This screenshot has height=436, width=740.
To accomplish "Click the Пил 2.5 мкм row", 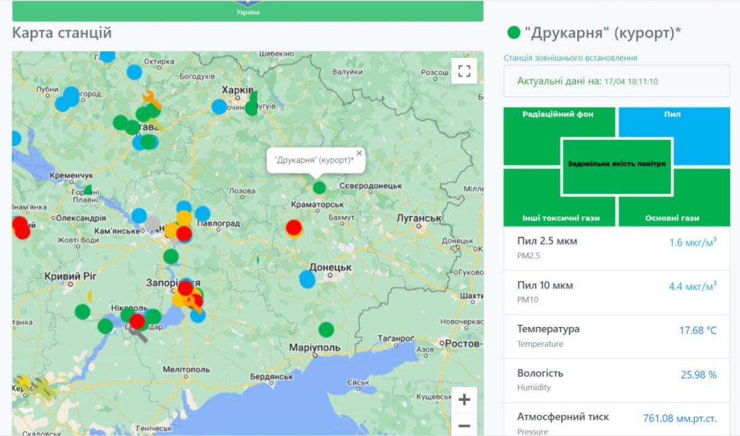I will pos(617,248).
